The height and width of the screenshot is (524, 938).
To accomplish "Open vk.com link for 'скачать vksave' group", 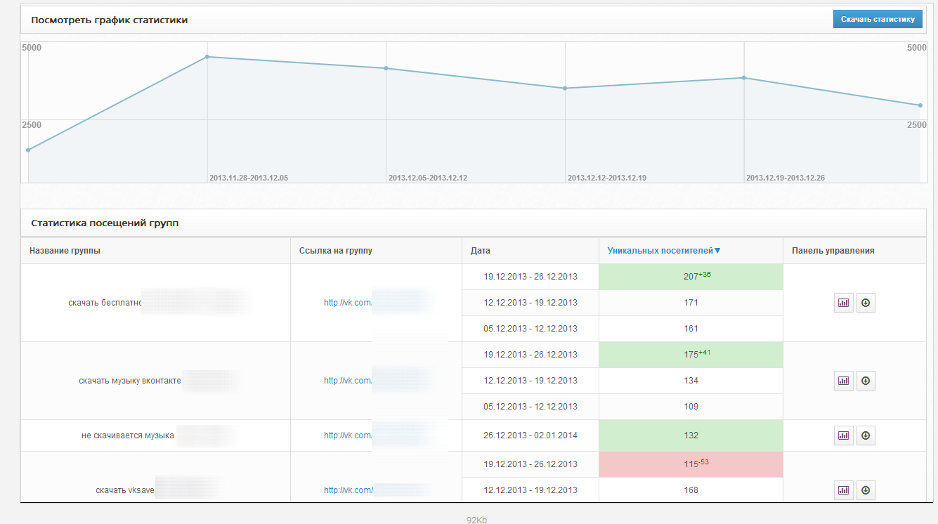I will 349,490.
